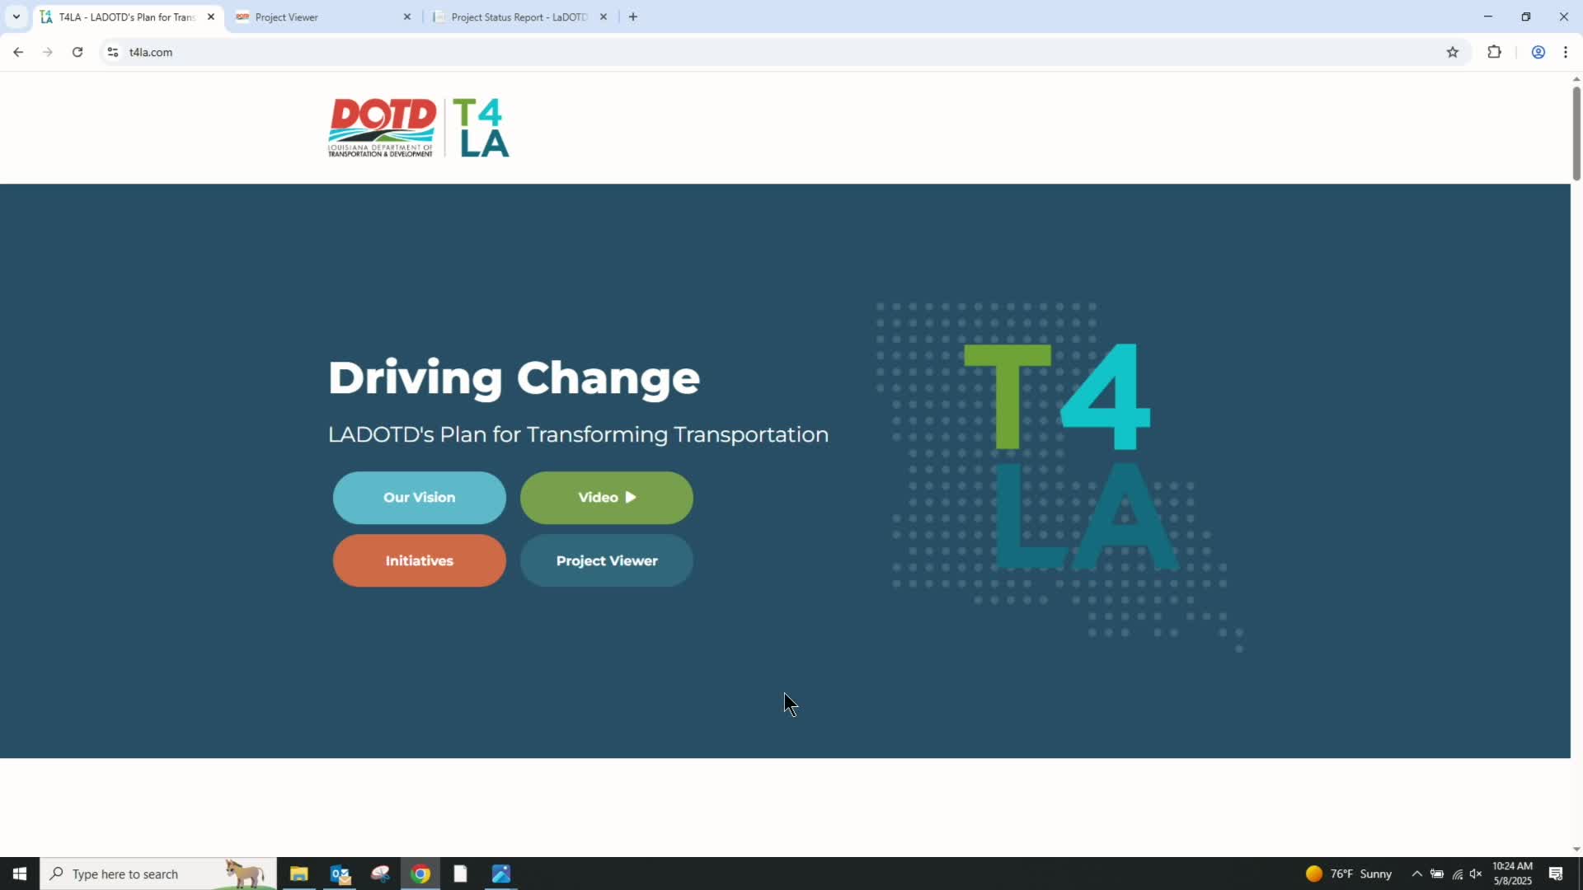Screen dimensions: 1583x890
Task: Open the Windows Start menu
Action: pyautogui.click(x=20, y=874)
